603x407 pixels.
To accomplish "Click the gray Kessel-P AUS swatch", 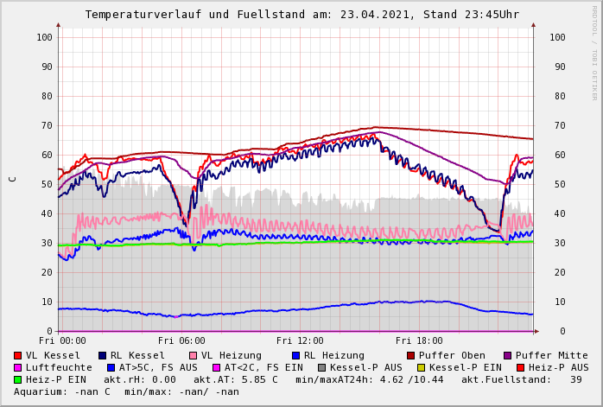I will click(321, 368).
